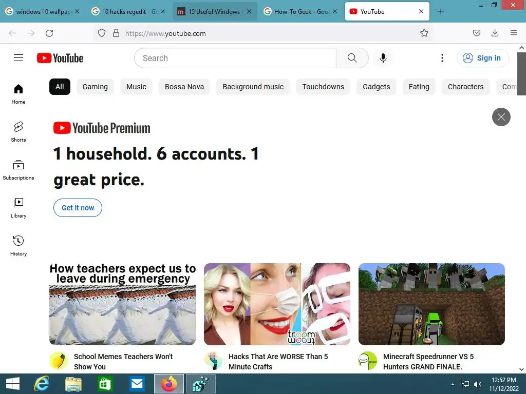Click the YouTube logo
The width and height of the screenshot is (526, 394).
pos(60,58)
